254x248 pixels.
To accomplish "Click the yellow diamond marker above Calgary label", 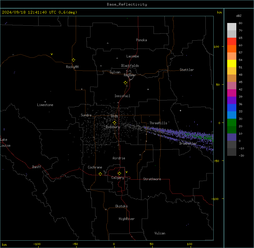I will click(119, 173).
